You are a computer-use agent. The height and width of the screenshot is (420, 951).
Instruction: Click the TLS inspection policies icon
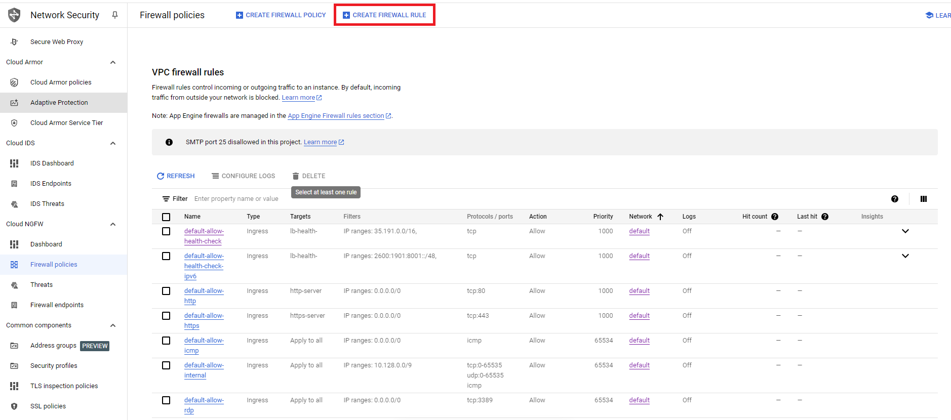(x=14, y=386)
